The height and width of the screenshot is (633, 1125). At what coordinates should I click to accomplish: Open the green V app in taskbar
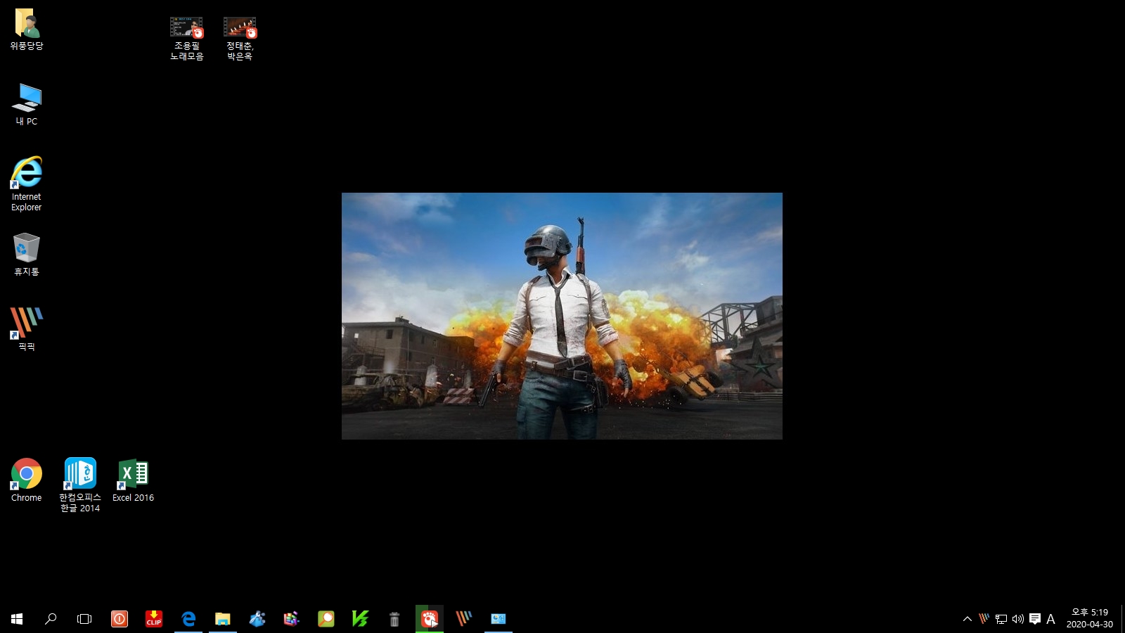point(361,619)
